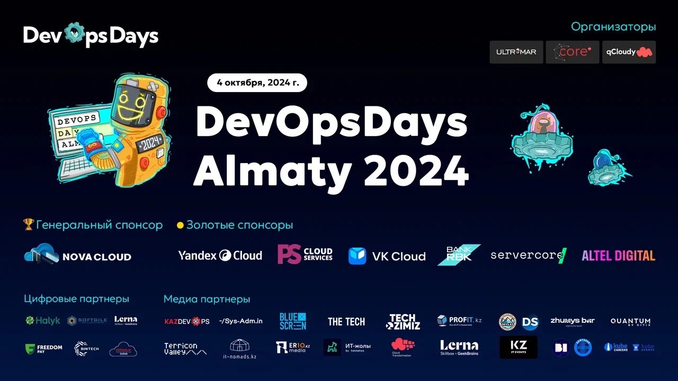Open the KZ IT Events logo
This screenshot has height=381, width=678.
pyautogui.click(x=518, y=347)
